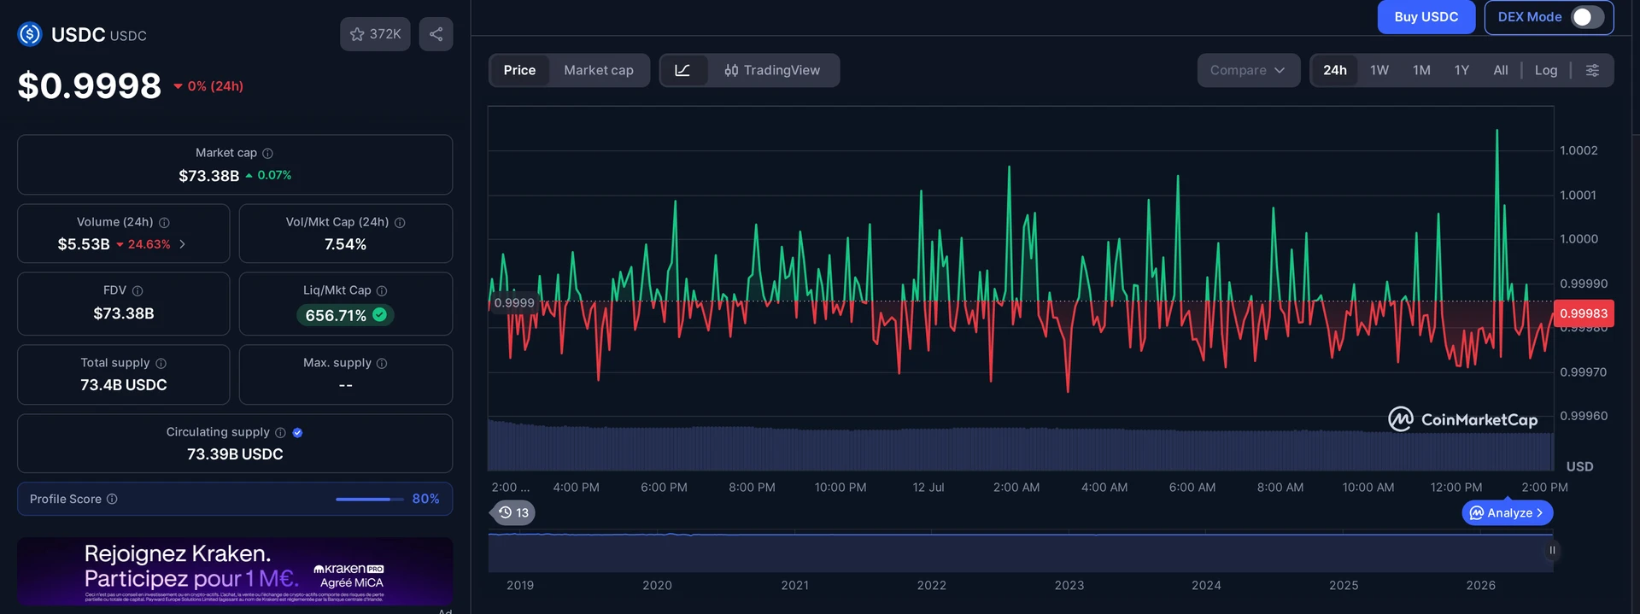Image resolution: width=1640 pixels, height=614 pixels.
Task: Select the line chart view icon
Action: pos(683,70)
